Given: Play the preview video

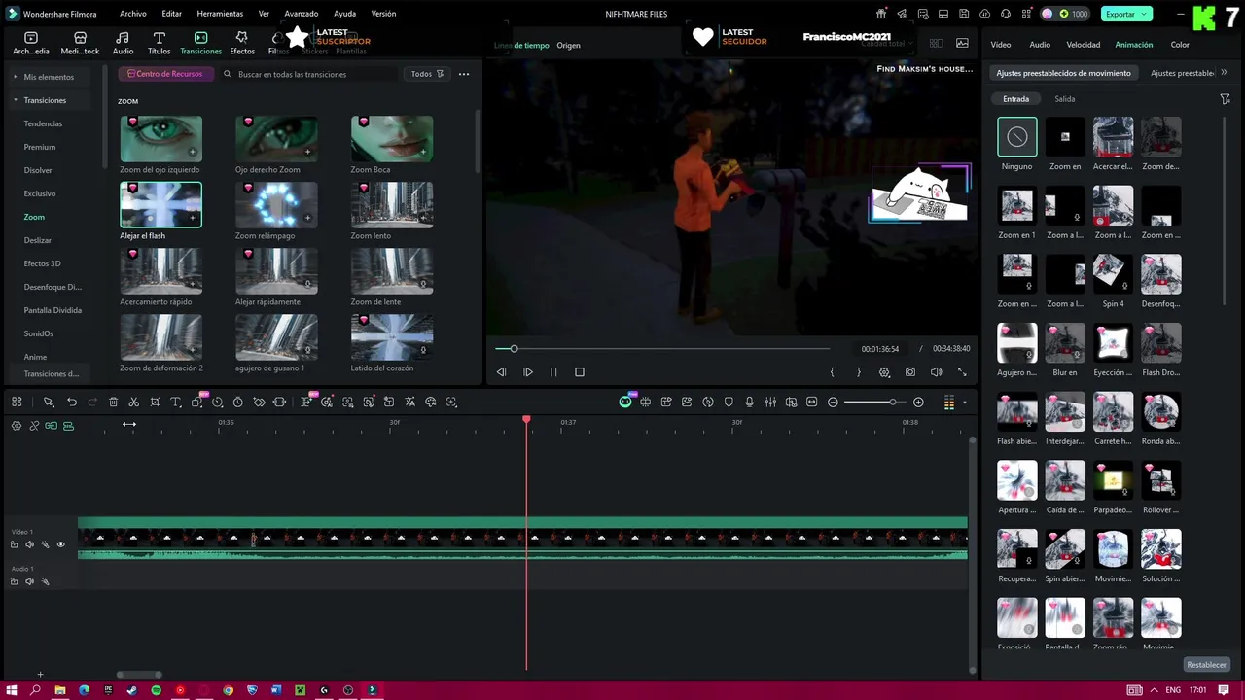Looking at the screenshot, I should click(527, 372).
